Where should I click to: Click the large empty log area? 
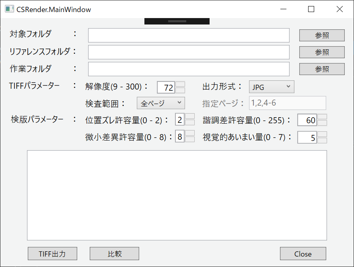pos(177,195)
